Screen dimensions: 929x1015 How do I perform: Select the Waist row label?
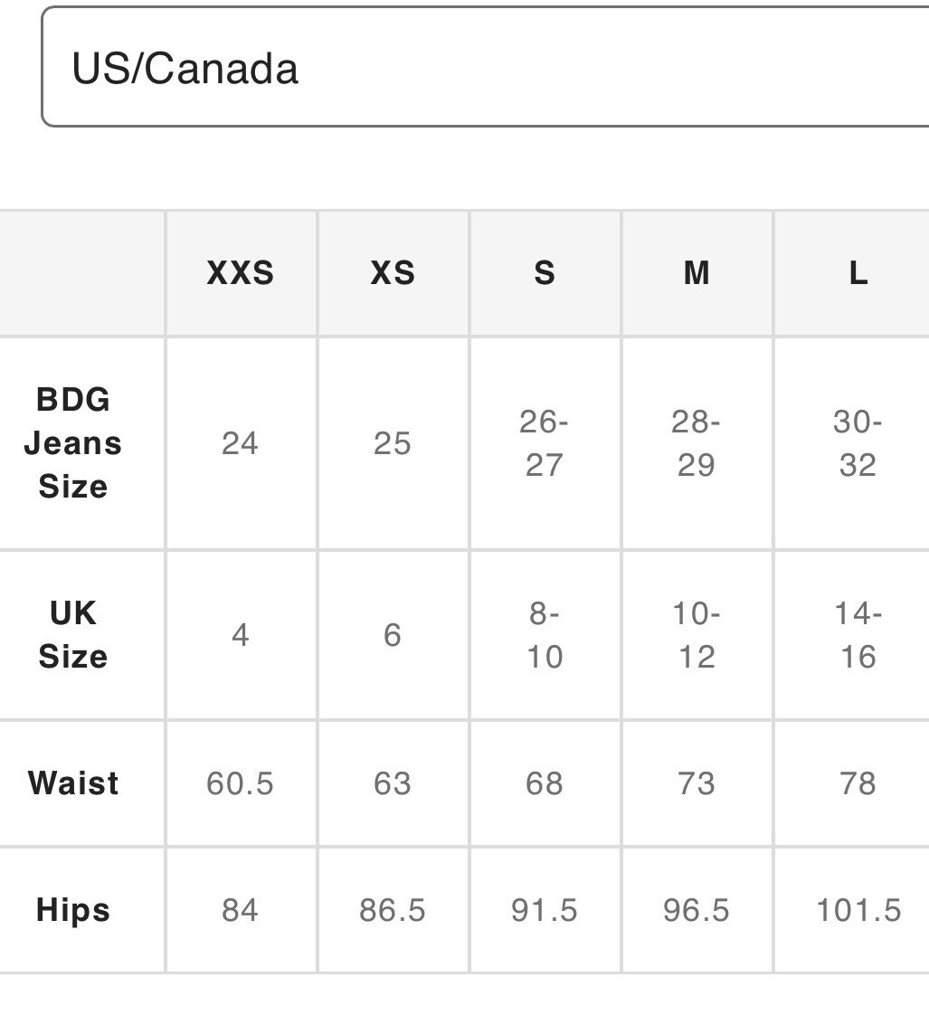pyautogui.click(x=73, y=783)
